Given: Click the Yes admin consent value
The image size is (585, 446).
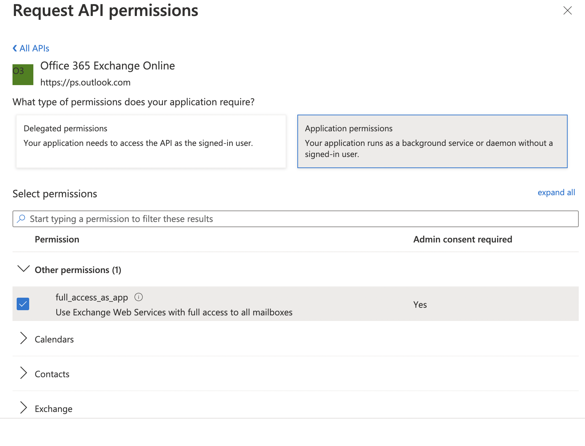Looking at the screenshot, I should (x=420, y=305).
